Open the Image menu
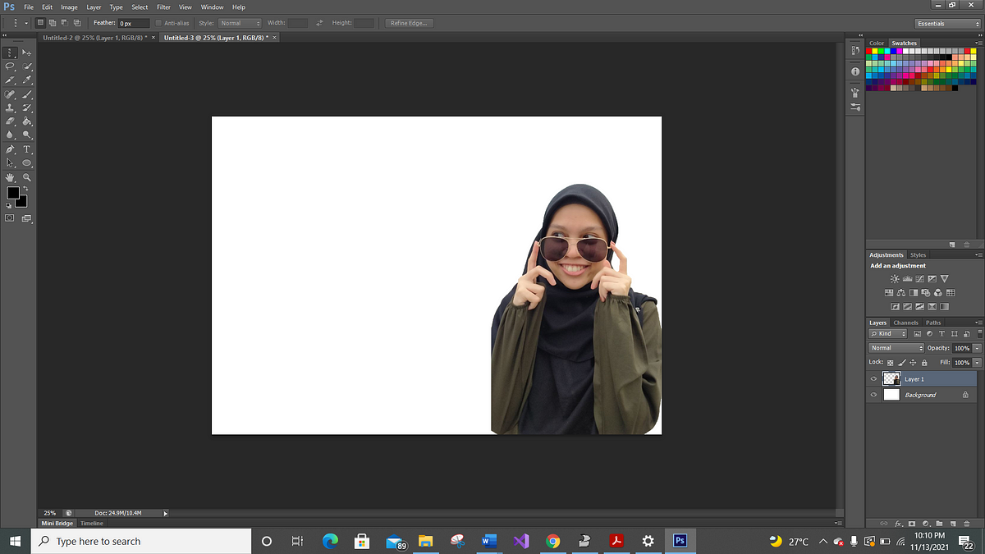This screenshot has height=554, width=985. [69, 7]
